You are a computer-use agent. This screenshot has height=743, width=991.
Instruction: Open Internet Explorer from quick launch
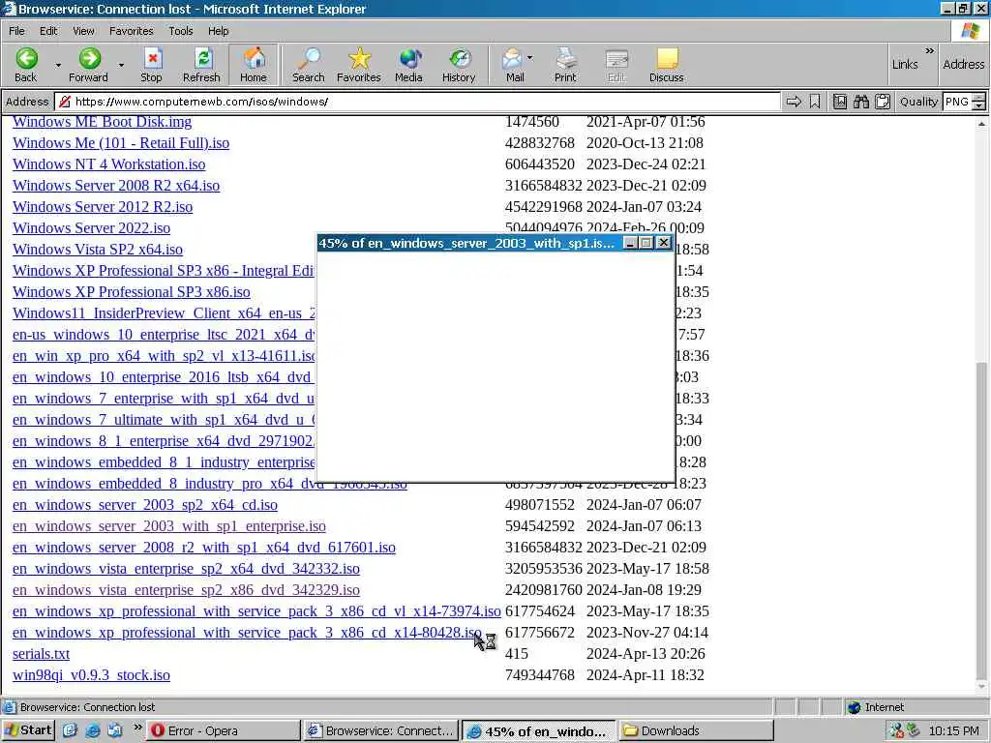click(x=93, y=730)
